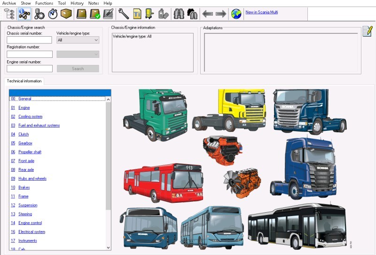Viewport: 376px width, 255px height.
Task: Open the Functions menu
Action: (44, 3)
